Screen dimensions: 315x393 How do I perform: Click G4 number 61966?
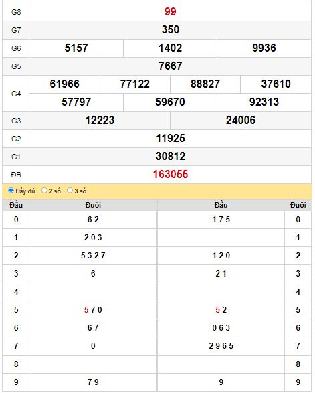[65, 84]
